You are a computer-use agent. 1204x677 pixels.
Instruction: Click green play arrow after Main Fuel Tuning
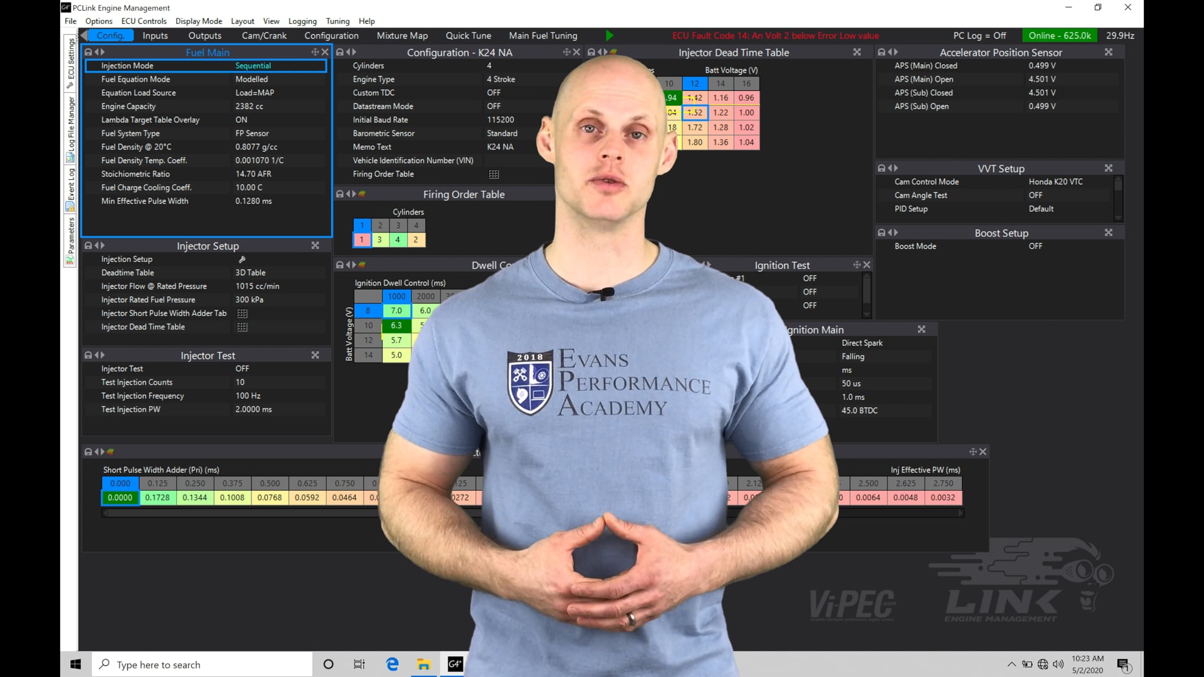click(609, 36)
